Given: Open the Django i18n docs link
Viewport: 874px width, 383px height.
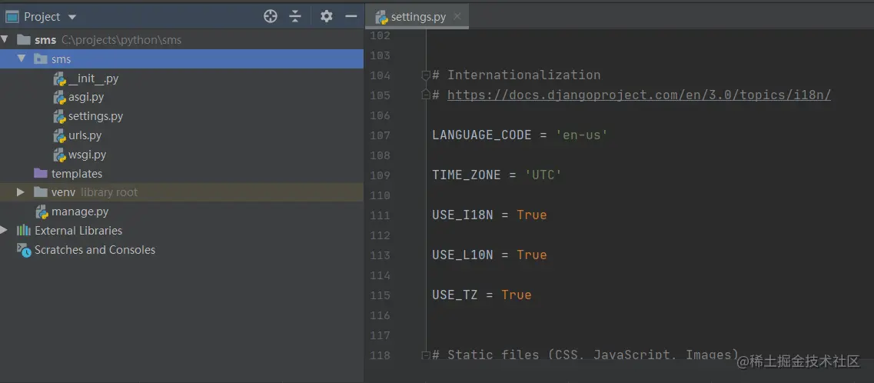Looking at the screenshot, I should pyautogui.click(x=639, y=95).
